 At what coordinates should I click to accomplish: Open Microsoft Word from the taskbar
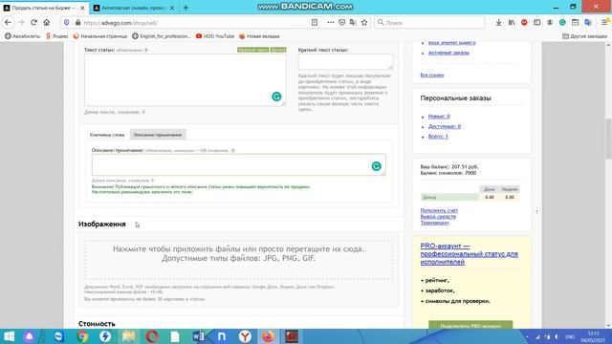(198, 336)
